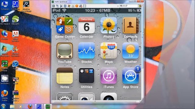This screenshot has height=109, width=195.
Task: Toggle fullscreen mode in VNC toolbar
Action: 85,6
